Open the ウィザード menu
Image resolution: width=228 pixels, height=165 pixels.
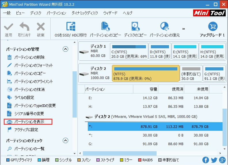coord(110,13)
